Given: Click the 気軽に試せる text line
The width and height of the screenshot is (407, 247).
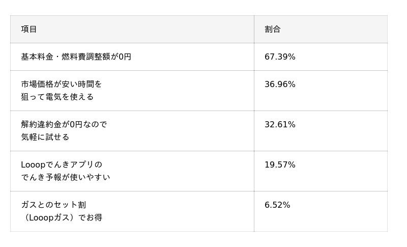Looking at the screenshot, I should click(x=45, y=137).
